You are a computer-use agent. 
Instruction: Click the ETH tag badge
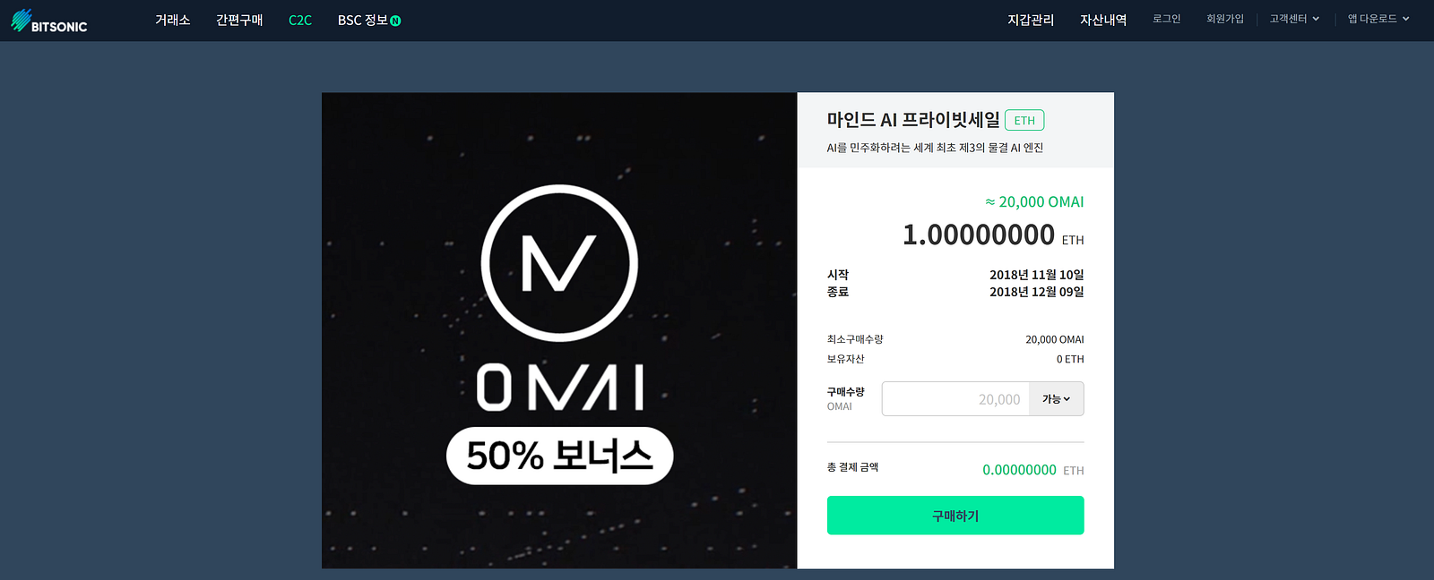coord(1024,120)
